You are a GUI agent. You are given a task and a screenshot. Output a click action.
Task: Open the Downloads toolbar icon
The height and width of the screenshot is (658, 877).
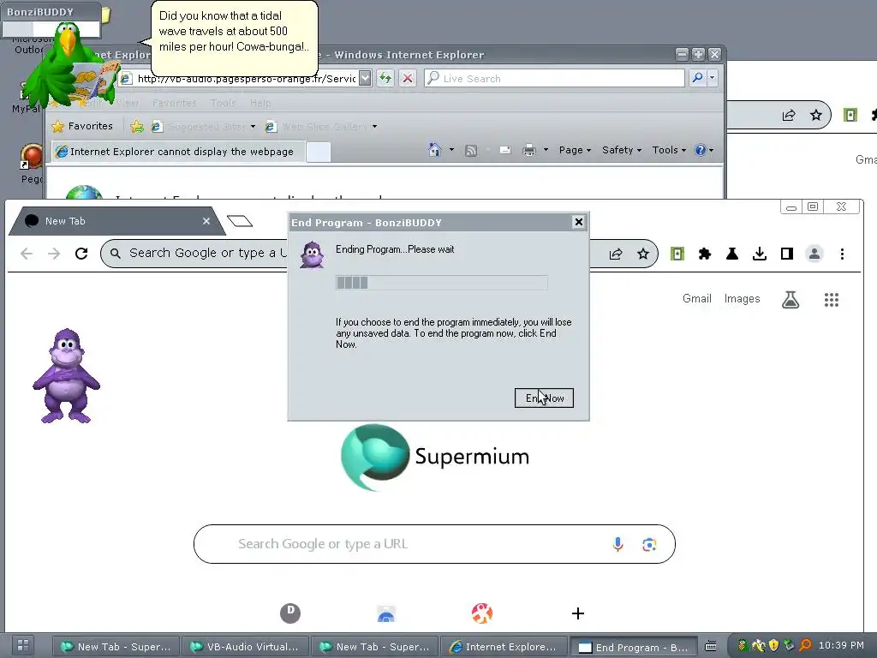pos(760,254)
